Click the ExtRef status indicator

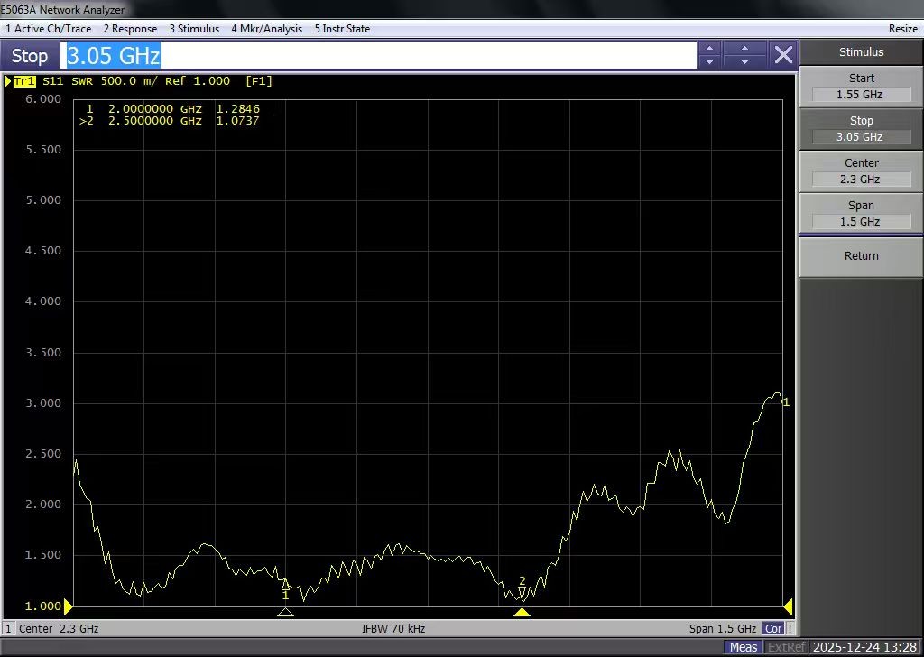tap(786, 647)
